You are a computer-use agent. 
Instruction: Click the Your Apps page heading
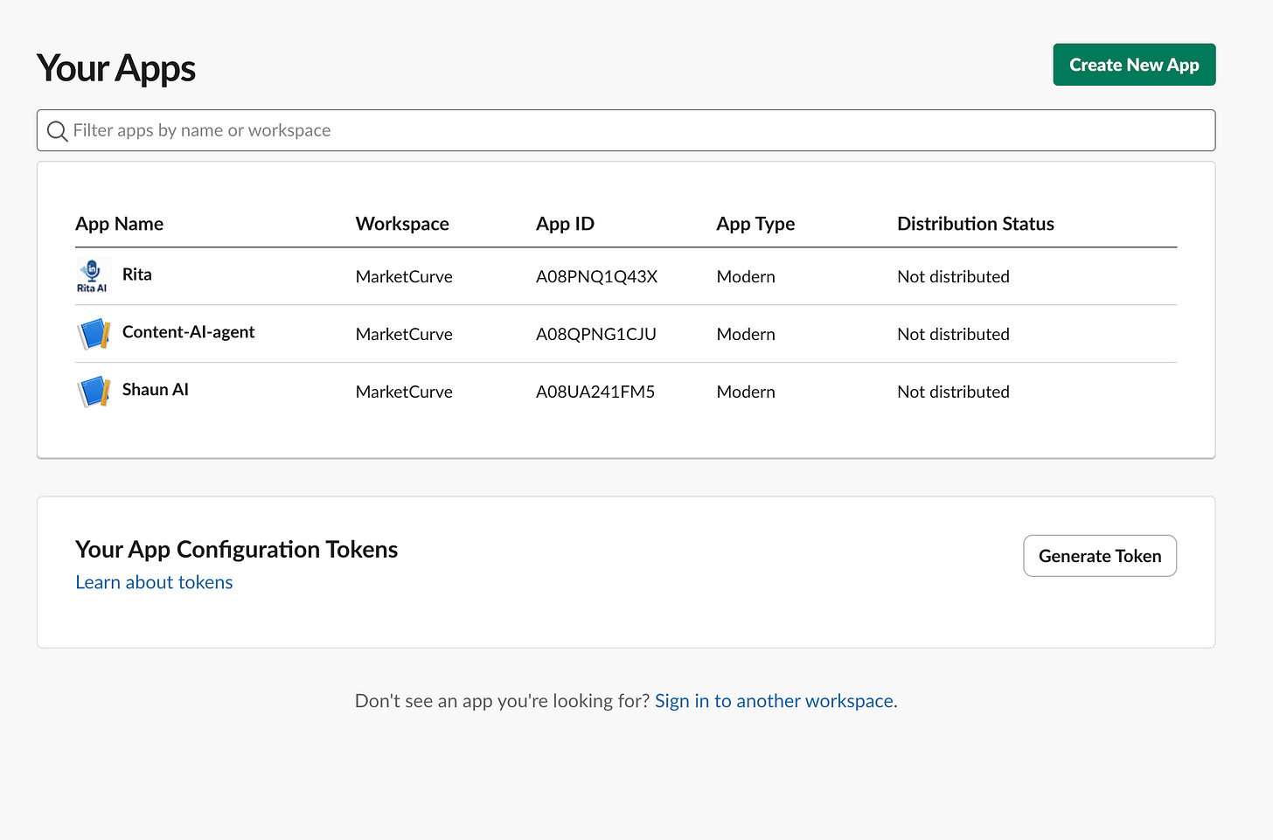(116, 69)
